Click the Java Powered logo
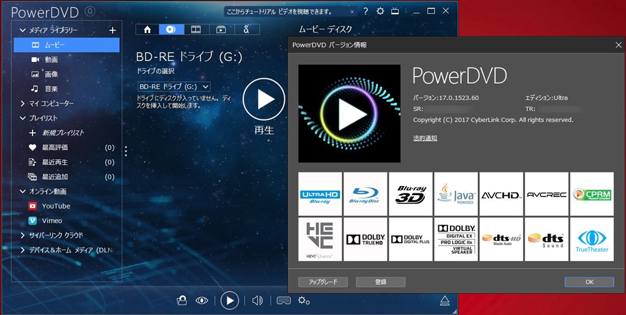Viewport: 626px width, 315px height. pyautogui.click(x=456, y=194)
